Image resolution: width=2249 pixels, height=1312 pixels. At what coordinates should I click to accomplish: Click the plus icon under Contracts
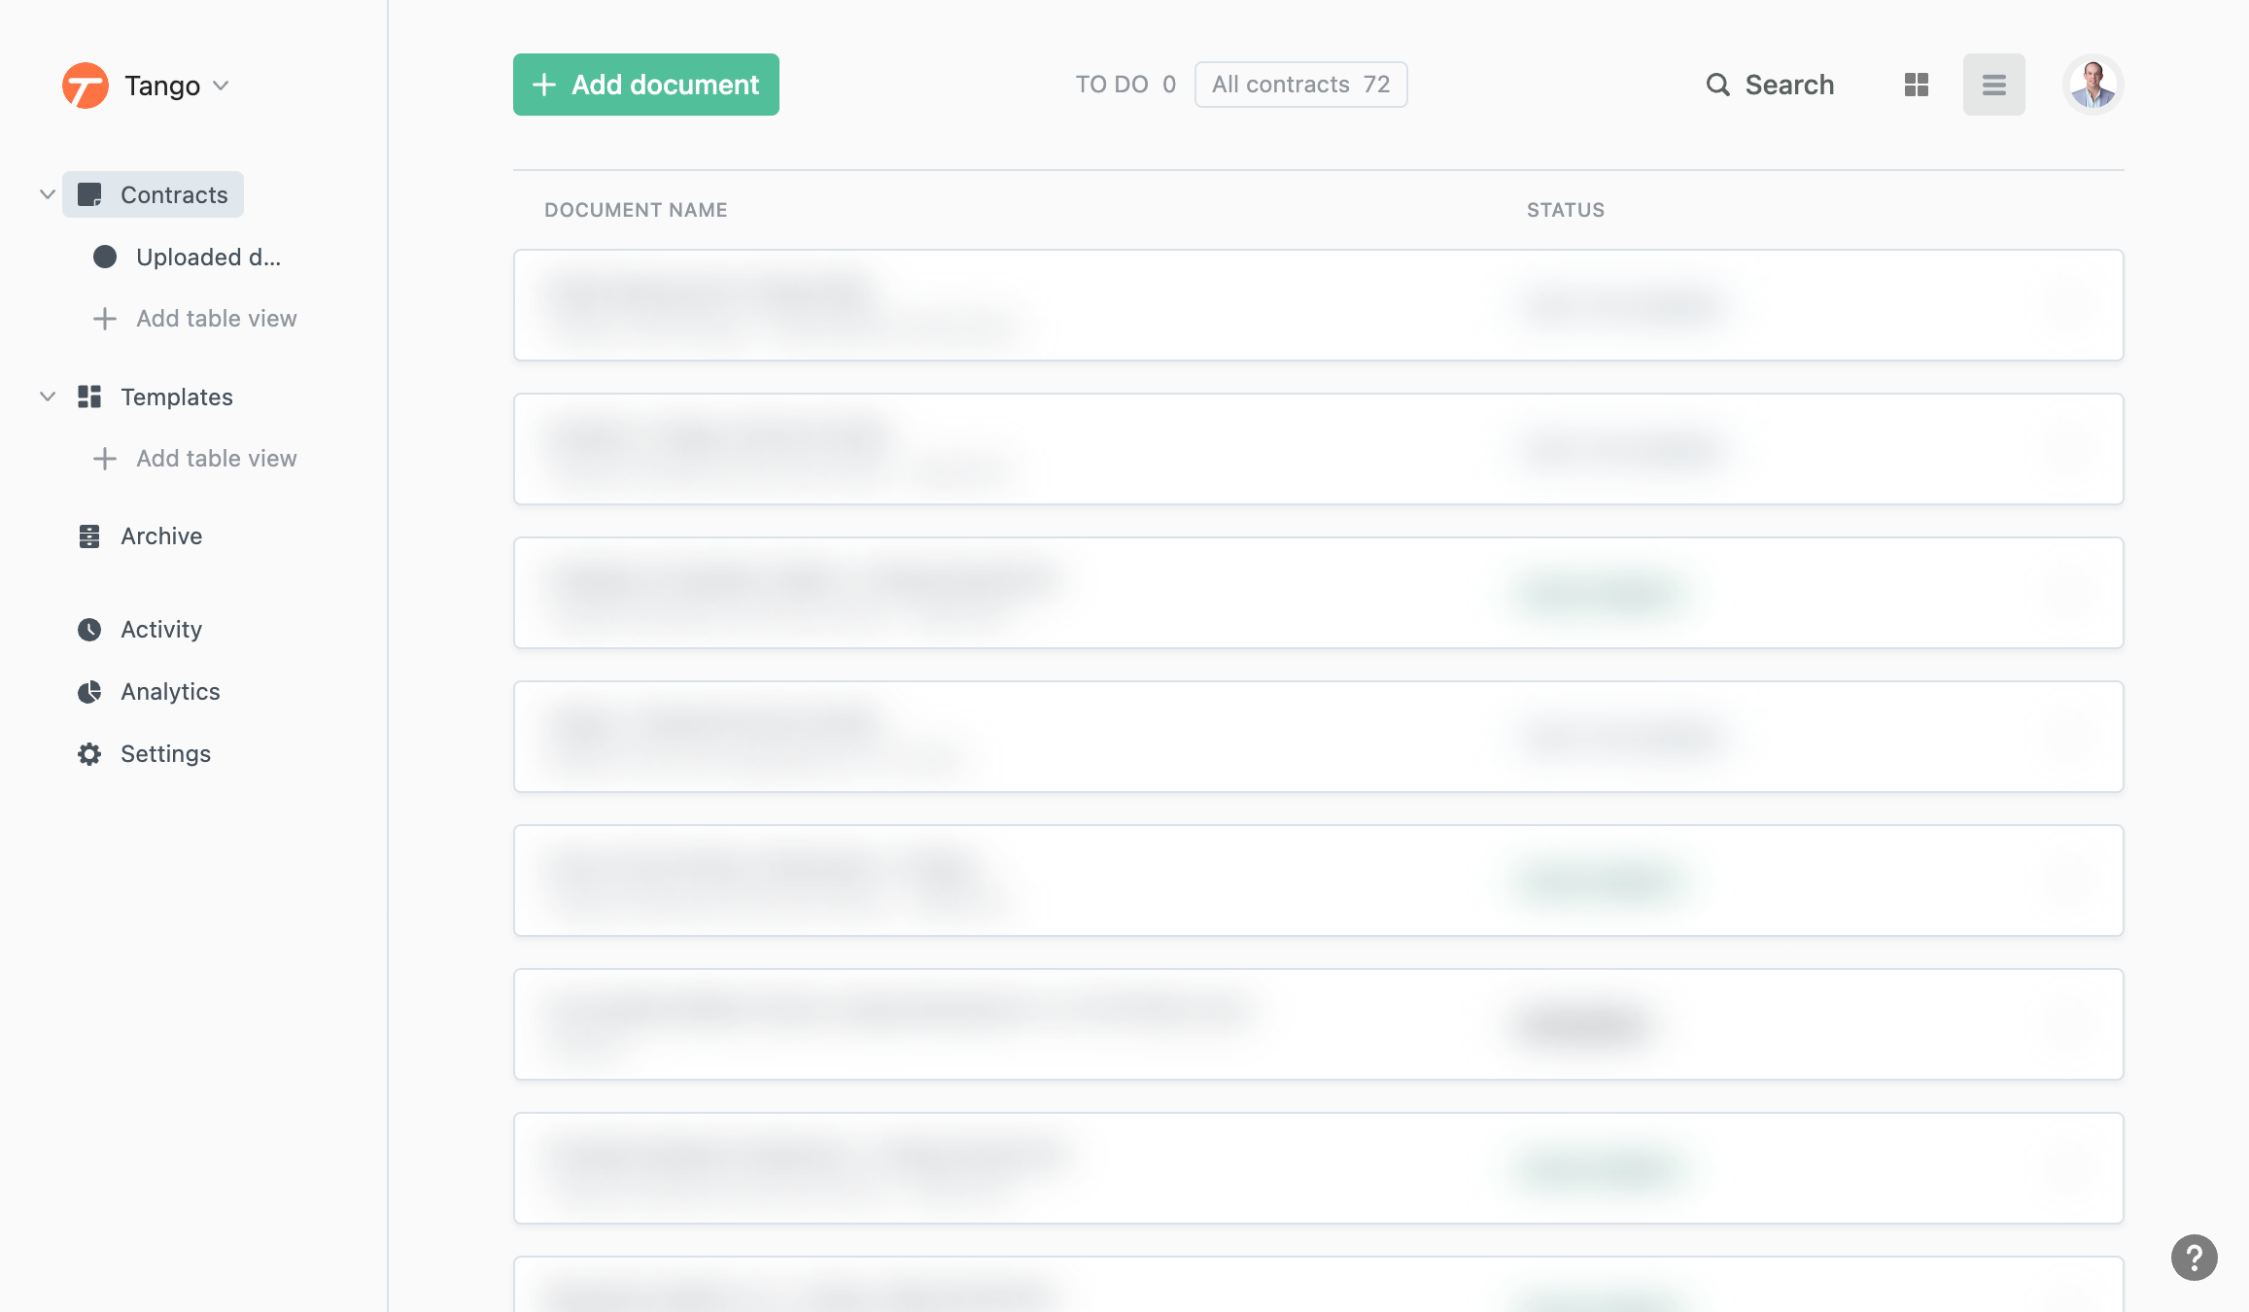[x=105, y=319]
